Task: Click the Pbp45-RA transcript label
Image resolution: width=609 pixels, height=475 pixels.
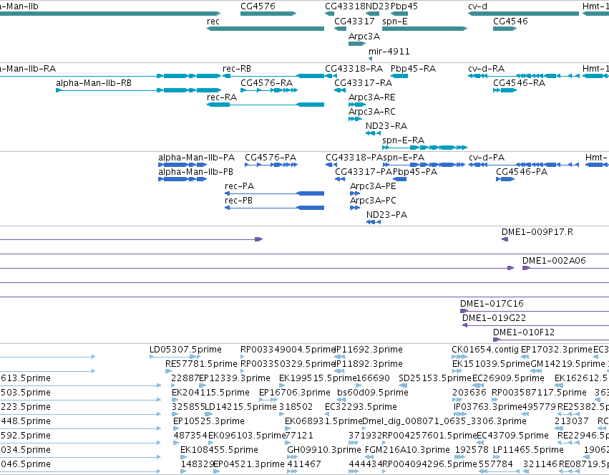Action: coord(413,69)
